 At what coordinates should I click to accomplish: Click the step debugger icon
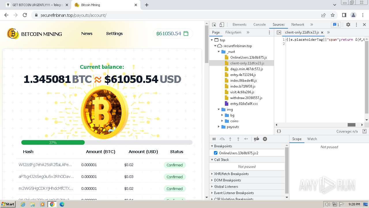[x=246, y=139]
